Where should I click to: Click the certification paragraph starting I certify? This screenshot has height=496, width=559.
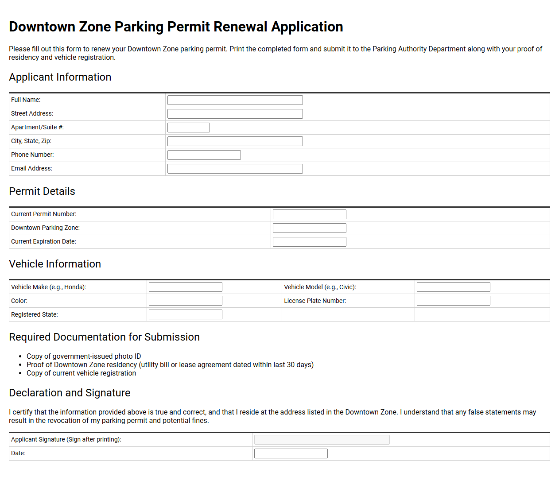coord(272,416)
